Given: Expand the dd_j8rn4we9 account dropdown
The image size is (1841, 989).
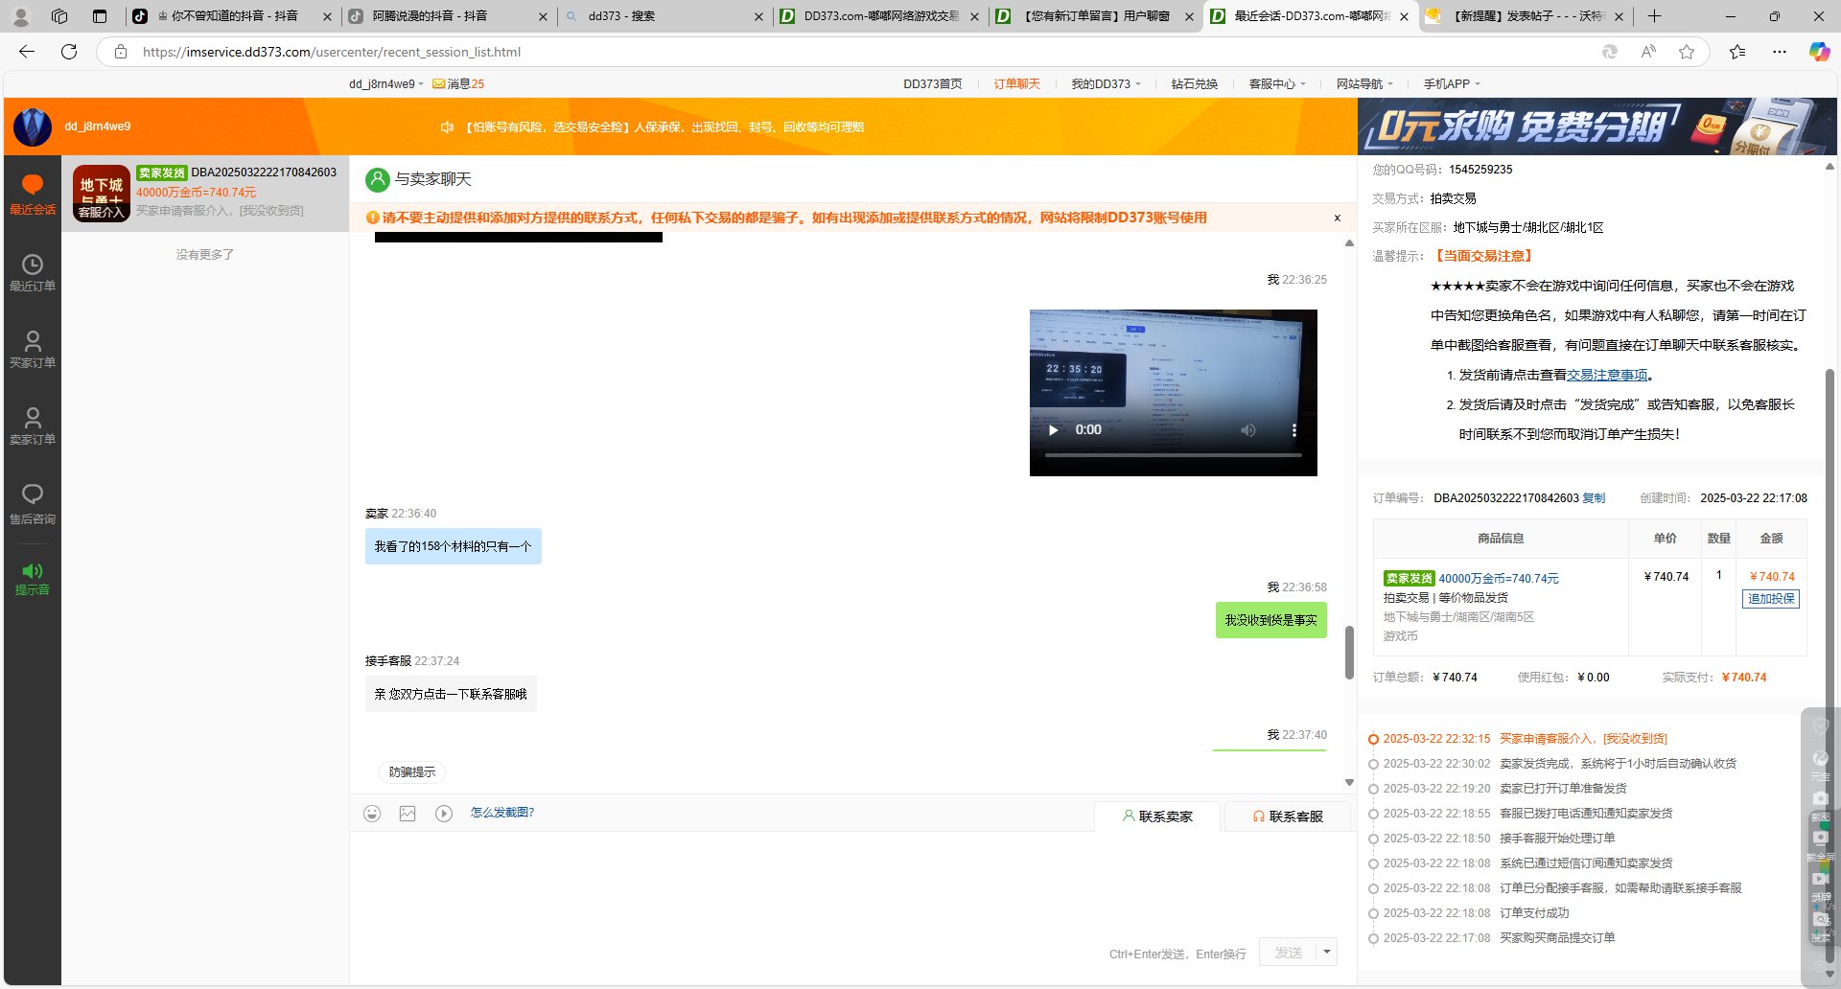Looking at the screenshot, I should tap(386, 84).
